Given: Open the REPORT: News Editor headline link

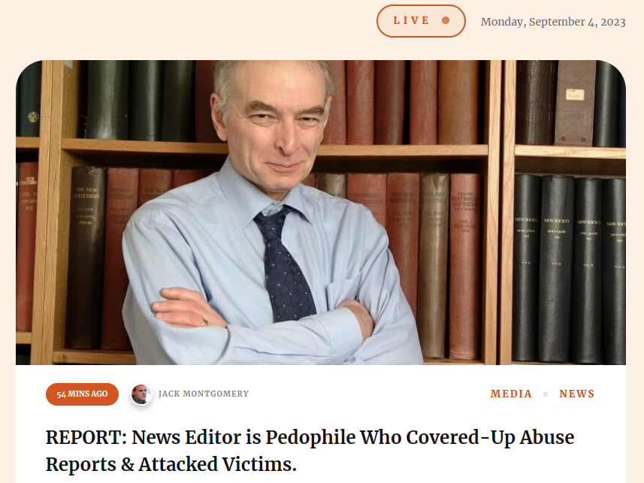Looking at the screenshot, I should [x=310, y=451].
